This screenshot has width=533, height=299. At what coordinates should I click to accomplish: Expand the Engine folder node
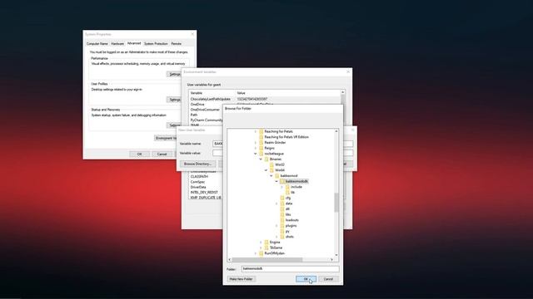coord(261,242)
